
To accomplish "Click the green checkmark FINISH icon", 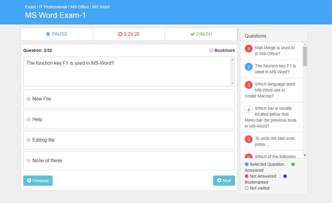I will coord(192,34).
